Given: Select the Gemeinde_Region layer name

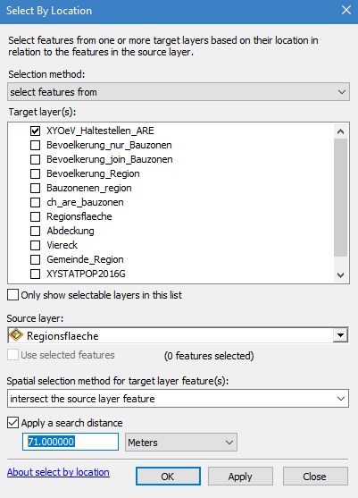Looking at the screenshot, I should [85, 259].
